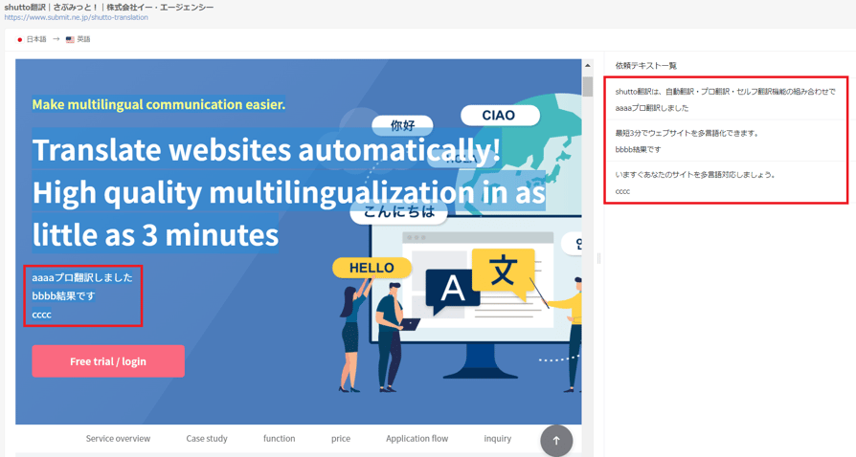Open the Service overview nav item
The width and height of the screenshot is (856, 457).
click(x=118, y=439)
